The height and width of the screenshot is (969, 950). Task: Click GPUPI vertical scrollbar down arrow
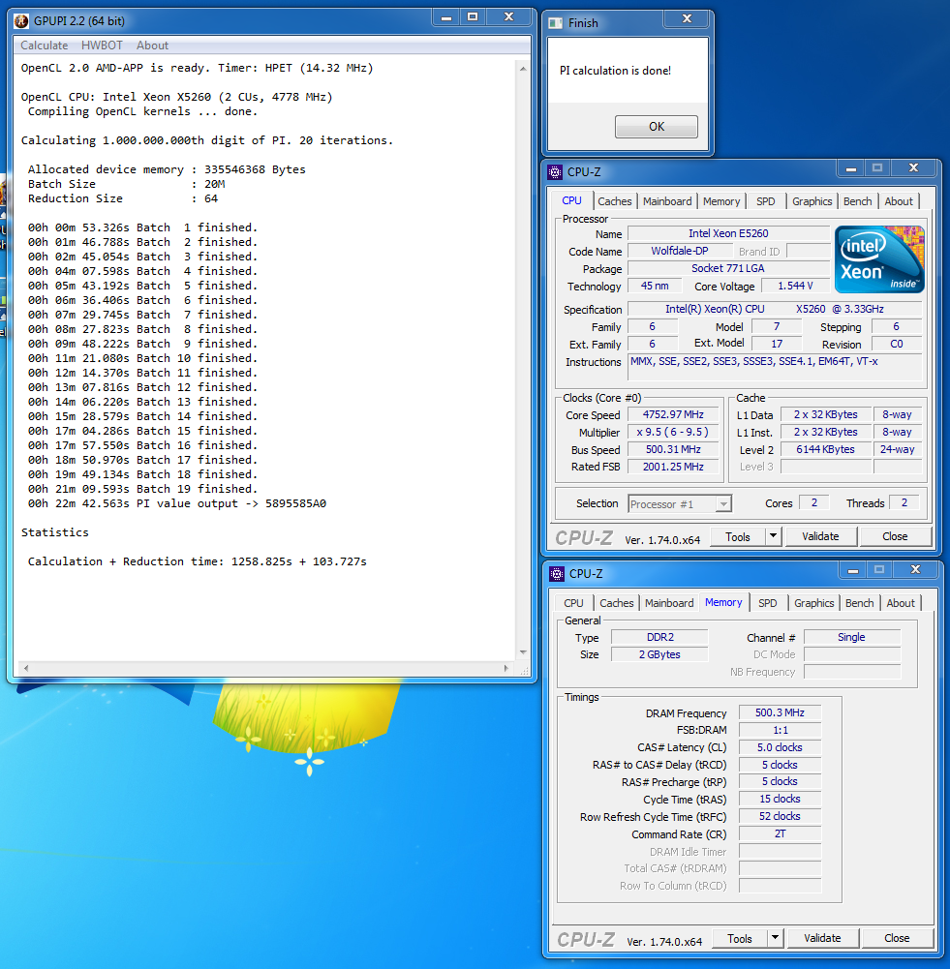(x=523, y=652)
